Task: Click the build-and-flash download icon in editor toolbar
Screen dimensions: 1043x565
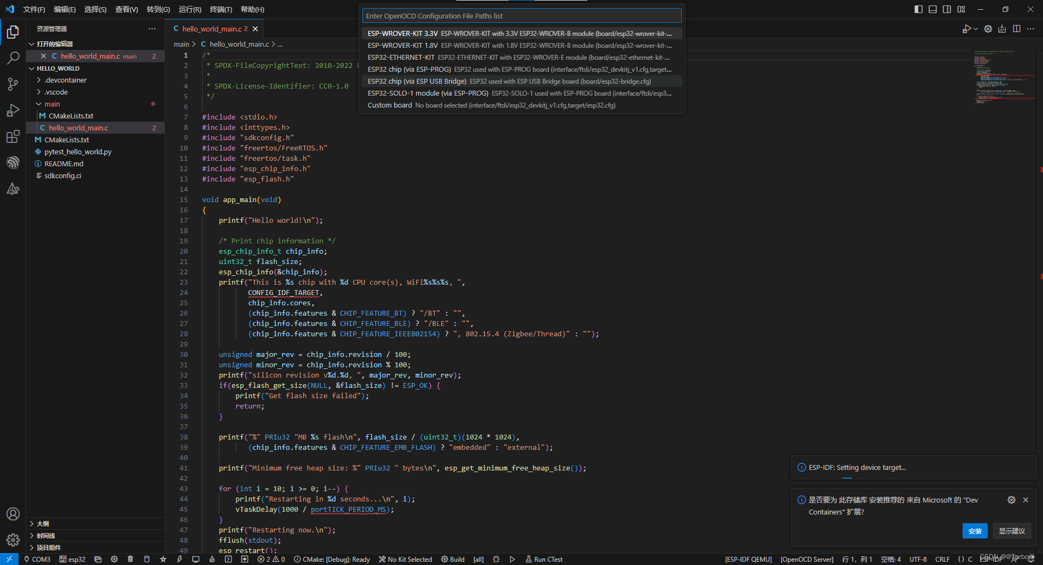Action: (x=1002, y=29)
